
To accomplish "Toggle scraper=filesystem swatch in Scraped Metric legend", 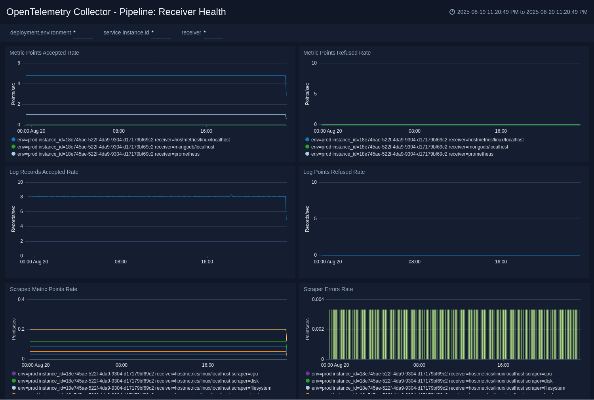I will [14, 388].
